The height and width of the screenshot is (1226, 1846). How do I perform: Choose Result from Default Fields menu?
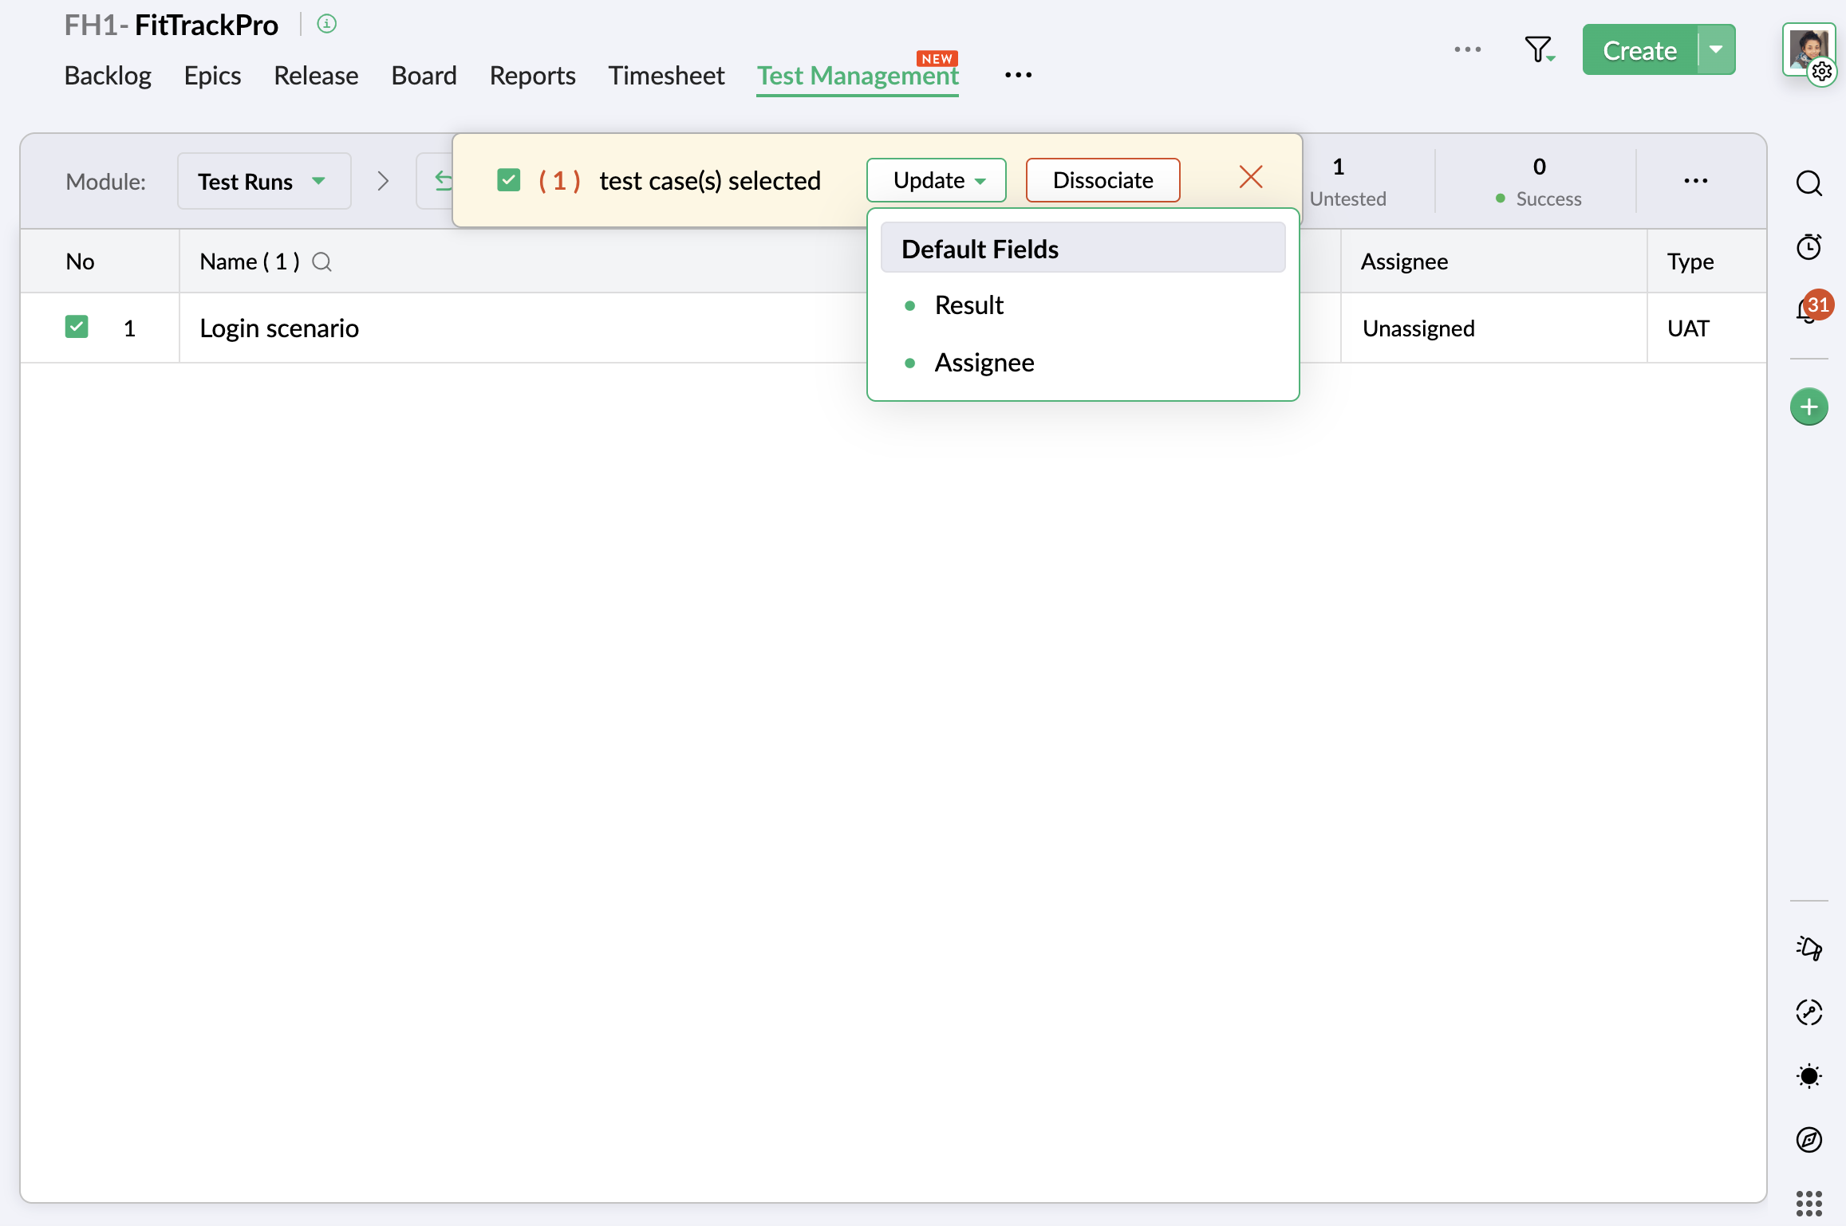[x=968, y=305]
